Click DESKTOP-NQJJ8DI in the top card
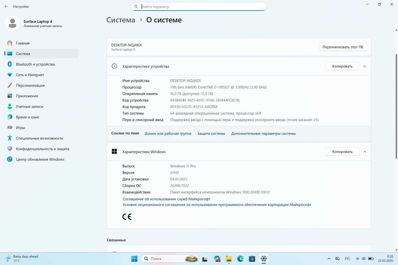This screenshot has height=265, width=398. (x=127, y=45)
